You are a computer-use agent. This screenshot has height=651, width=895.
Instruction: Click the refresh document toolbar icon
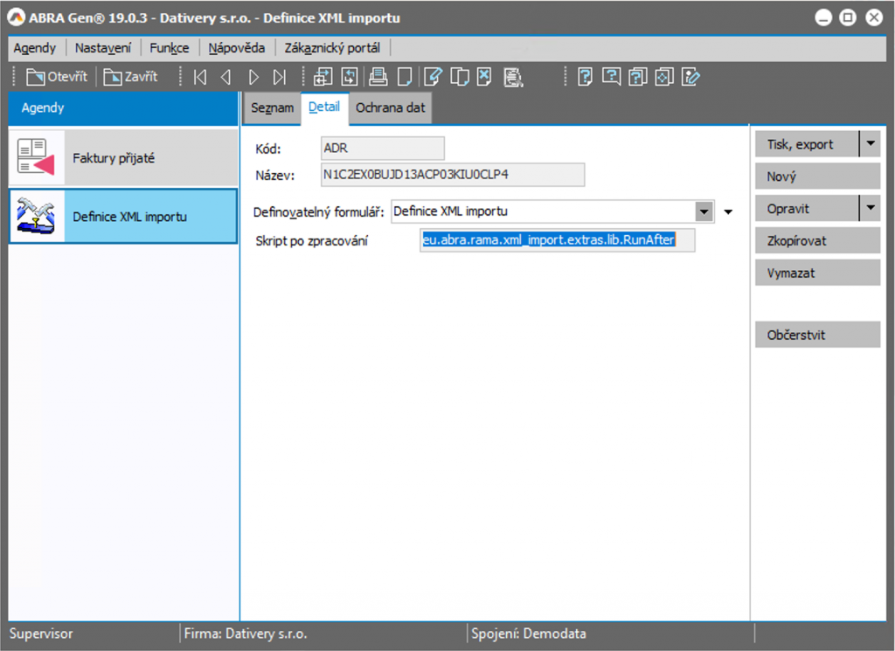[x=350, y=76]
